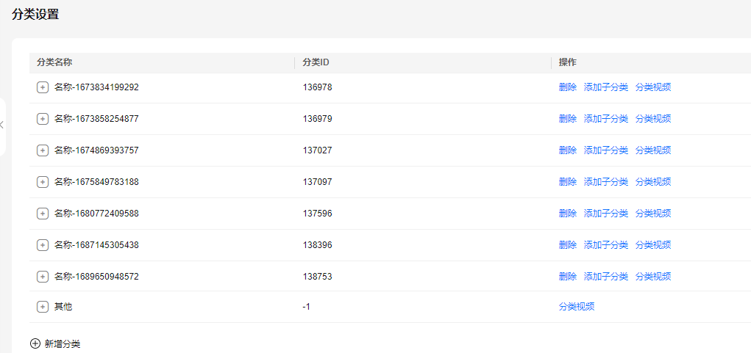
Task: Open 分类视频 for ID 137027
Action: pos(653,150)
